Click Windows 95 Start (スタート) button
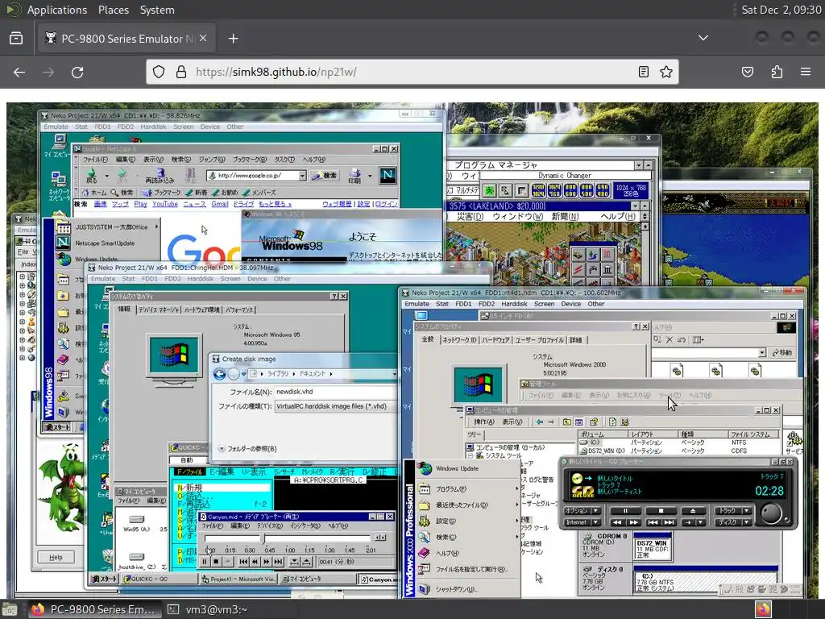The image size is (825, 619). pyautogui.click(x=103, y=579)
